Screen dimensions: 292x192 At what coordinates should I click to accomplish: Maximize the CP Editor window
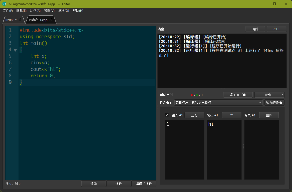274,4
